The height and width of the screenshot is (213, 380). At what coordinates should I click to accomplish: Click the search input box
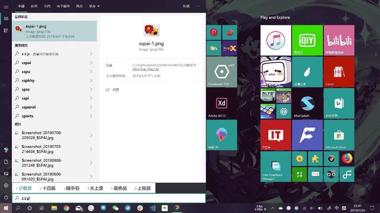[x=109, y=198]
